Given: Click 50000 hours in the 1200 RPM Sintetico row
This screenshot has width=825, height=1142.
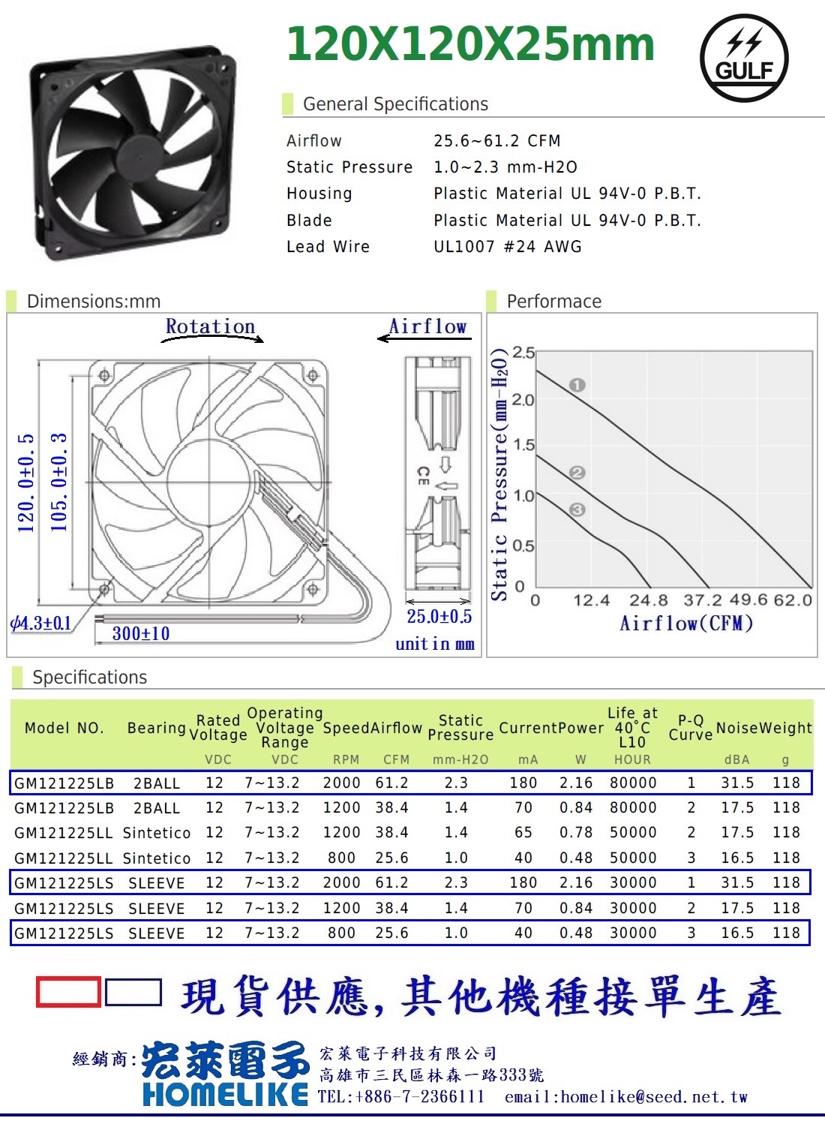Looking at the screenshot, I should 633,833.
